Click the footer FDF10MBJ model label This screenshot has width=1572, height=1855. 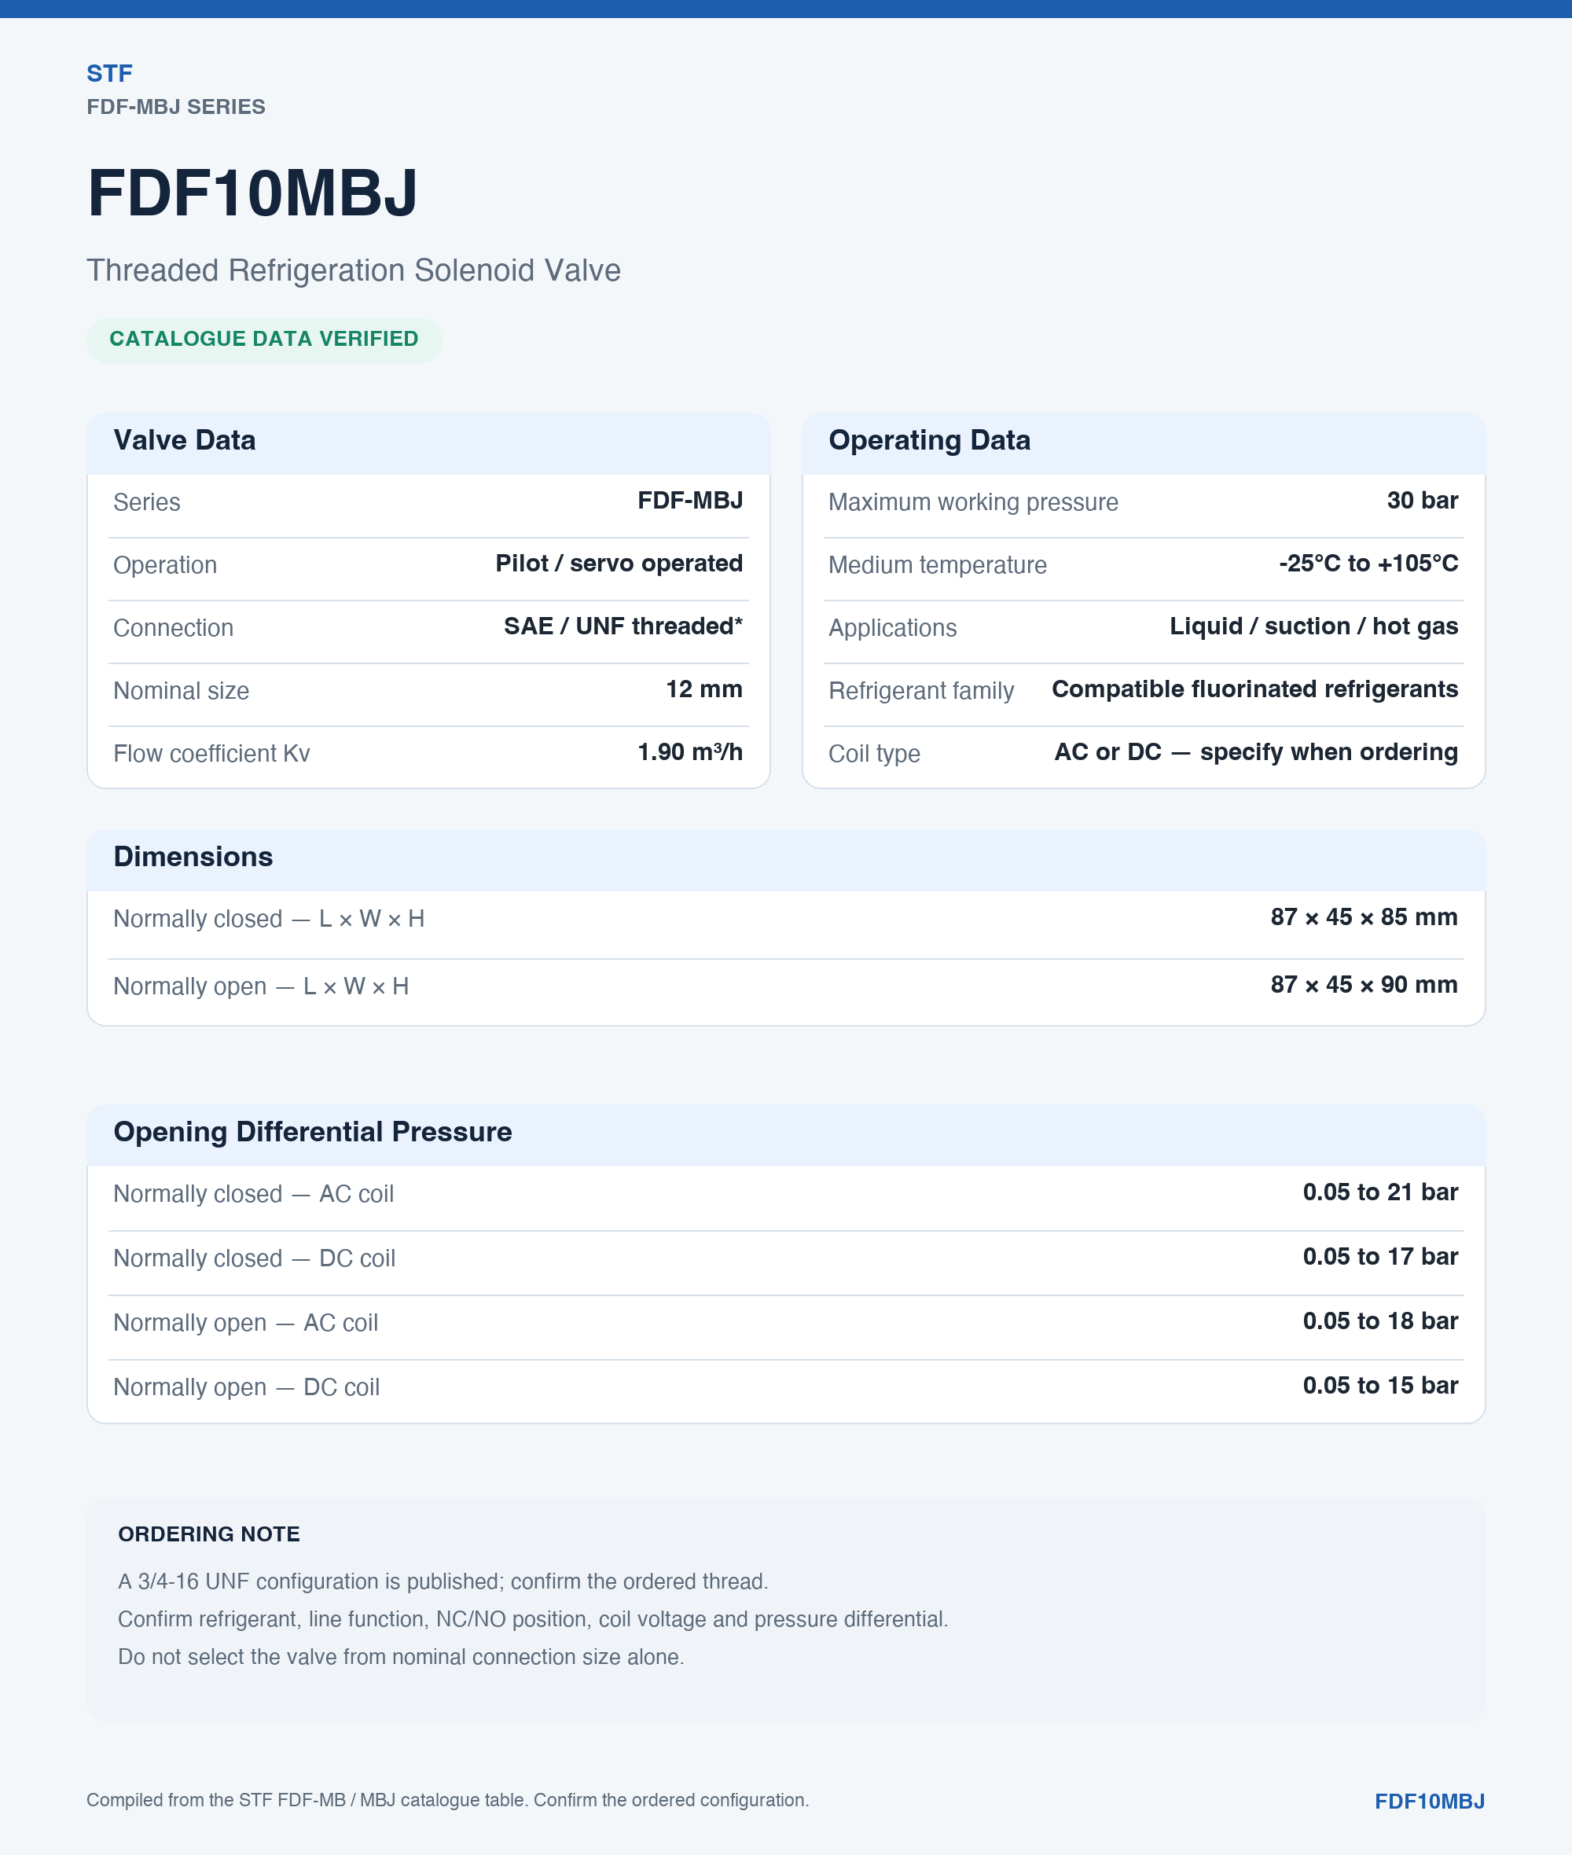[1430, 1802]
